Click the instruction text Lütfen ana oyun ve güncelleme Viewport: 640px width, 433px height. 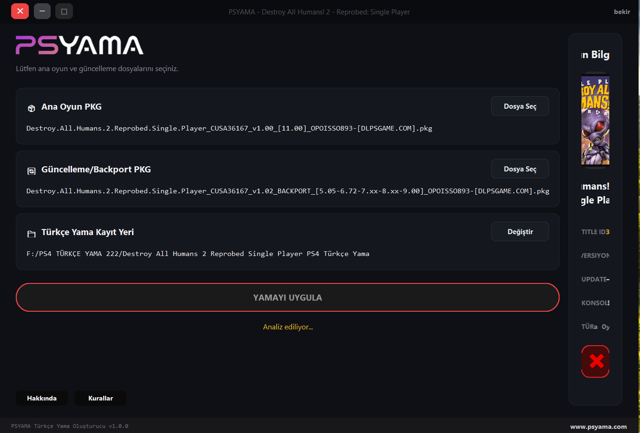coord(97,69)
